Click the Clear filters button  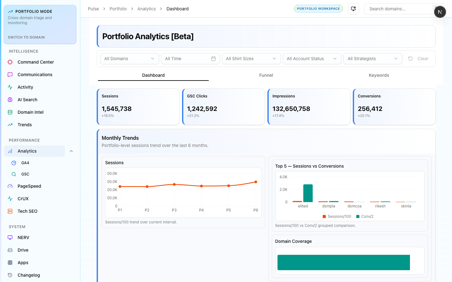[x=418, y=59]
